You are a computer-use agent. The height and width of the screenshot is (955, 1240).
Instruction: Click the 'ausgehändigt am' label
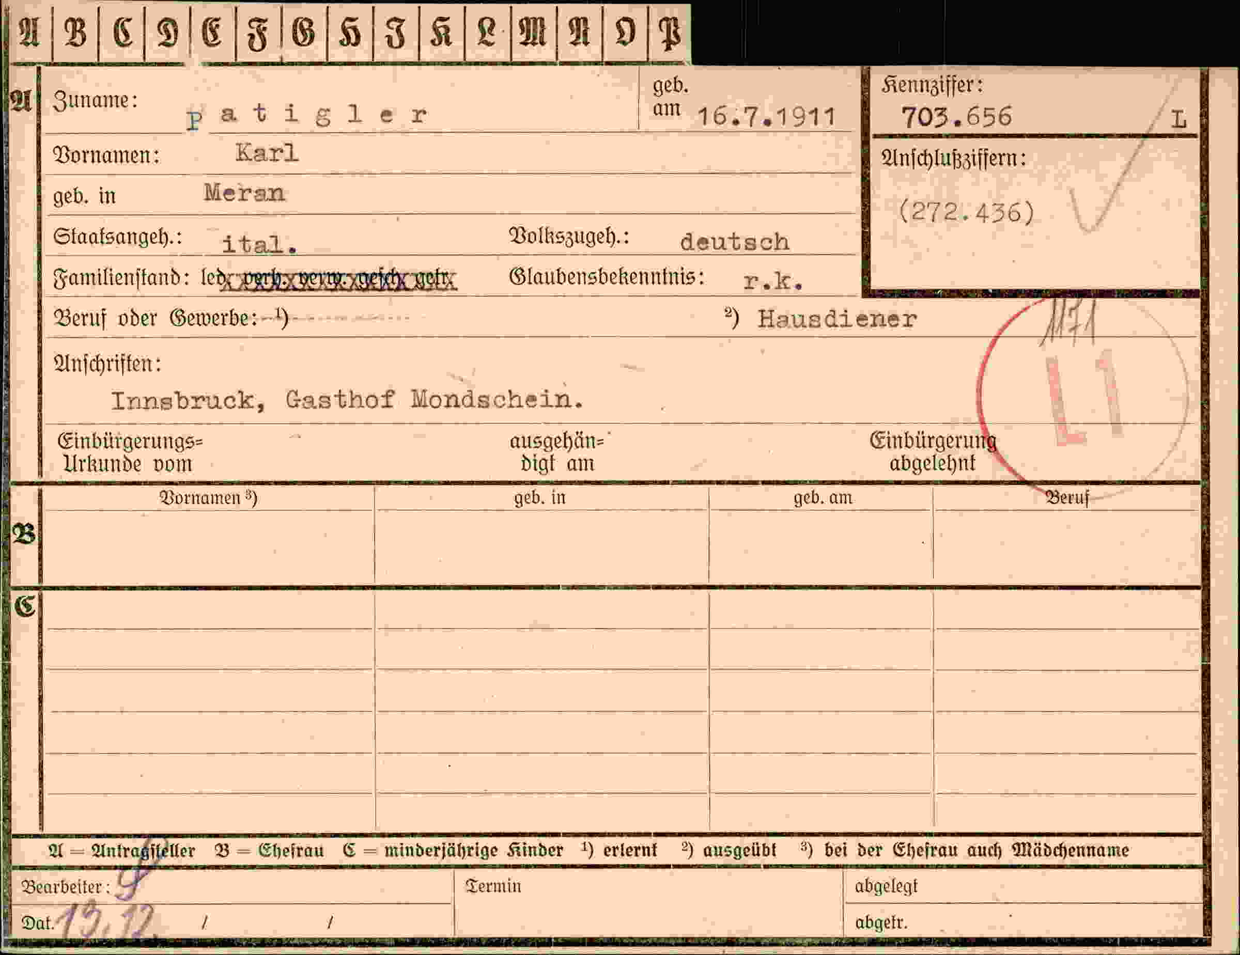point(557,452)
